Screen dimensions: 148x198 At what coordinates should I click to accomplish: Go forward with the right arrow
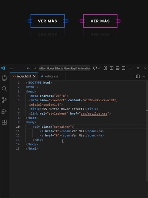coord(35,68)
